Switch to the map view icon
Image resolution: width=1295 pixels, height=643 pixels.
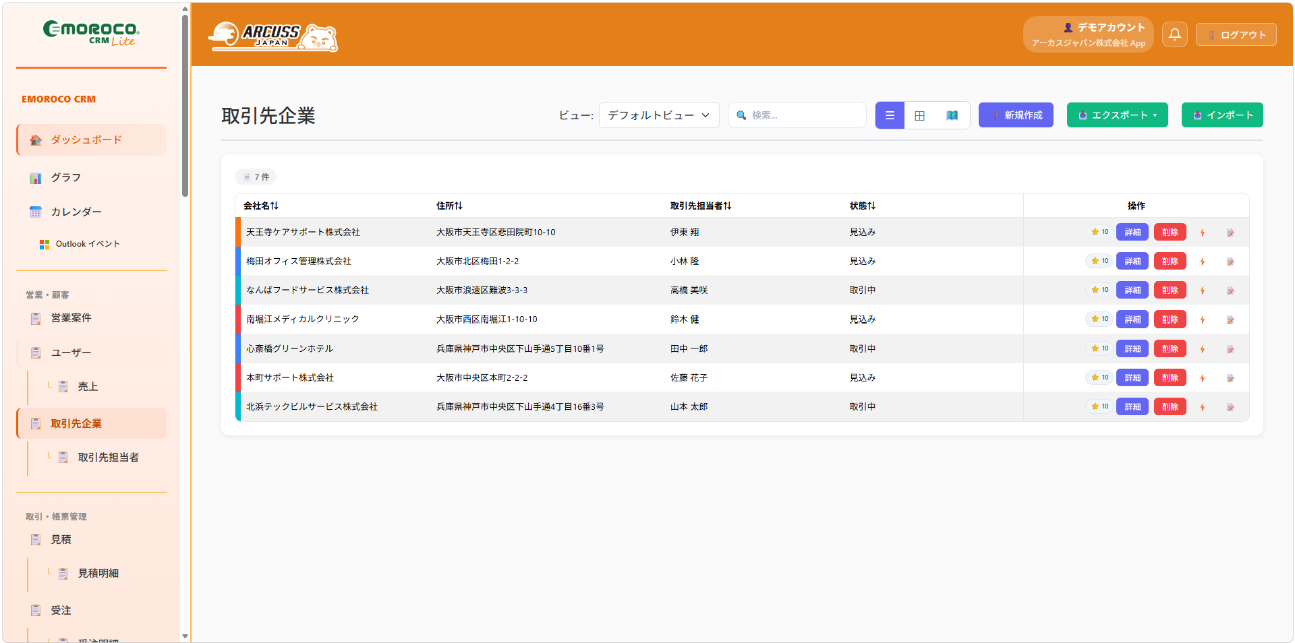click(952, 115)
